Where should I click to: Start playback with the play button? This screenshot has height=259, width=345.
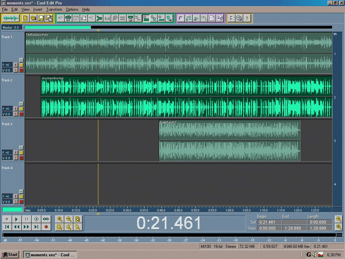click(16, 219)
